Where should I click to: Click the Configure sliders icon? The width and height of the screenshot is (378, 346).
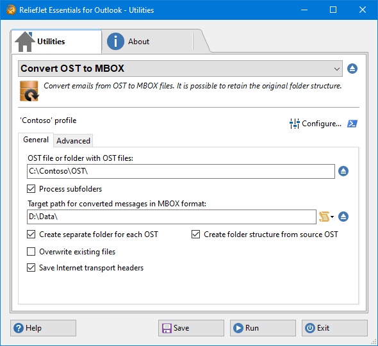294,124
